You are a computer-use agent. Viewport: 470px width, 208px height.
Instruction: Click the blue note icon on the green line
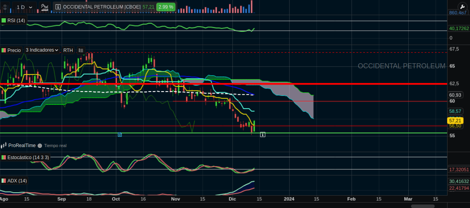pos(120,134)
